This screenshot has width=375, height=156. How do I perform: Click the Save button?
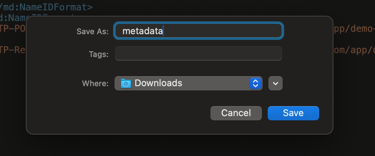pos(293,113)
